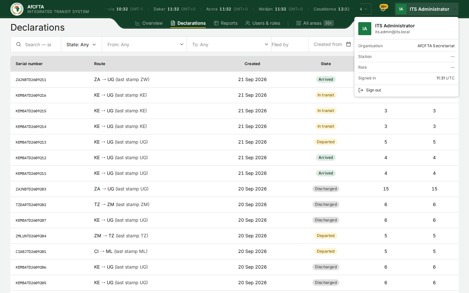This screenshot has width=469, height=293.
Task: Click the CI → ML (last stamp ML) route
Action: coord(121,251)
